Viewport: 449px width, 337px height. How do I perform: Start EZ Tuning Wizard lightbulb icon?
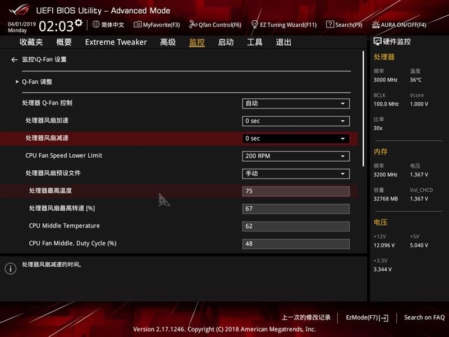(254, 24)
